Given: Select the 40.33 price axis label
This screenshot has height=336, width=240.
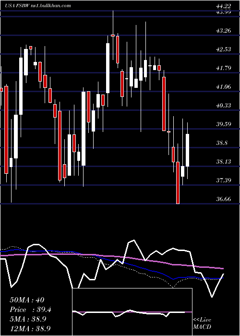Looking at the screenshot, I should [x=224, y=106].
